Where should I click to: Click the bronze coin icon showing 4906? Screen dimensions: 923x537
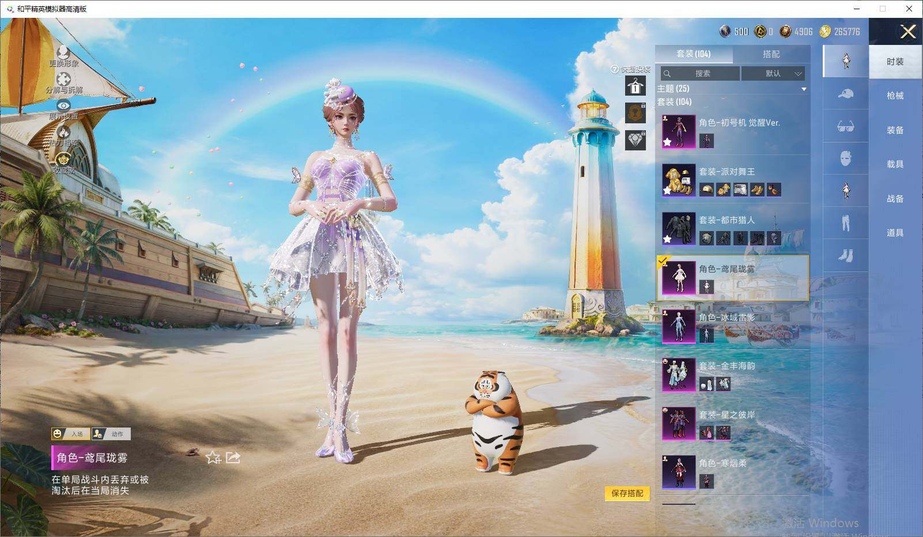(x=785, y=31)
